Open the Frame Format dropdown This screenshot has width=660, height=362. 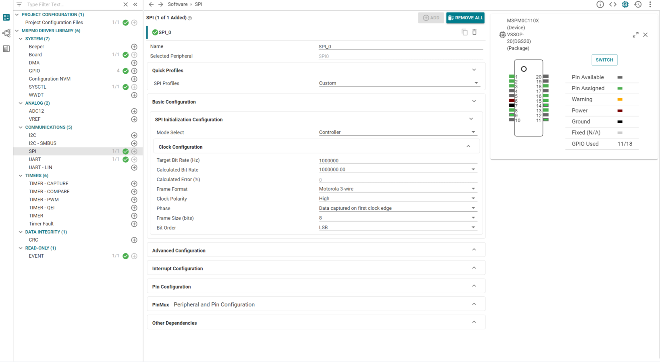(398, 189)
